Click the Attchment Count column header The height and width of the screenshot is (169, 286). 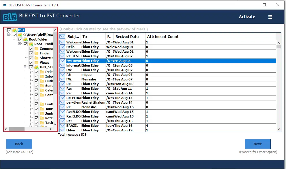(x=163, y=36)
